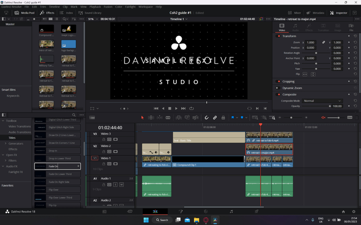The width and height of the screenshot is (361, 225).
Task: Open the Color page icon
Action: (x=206, y=211)
